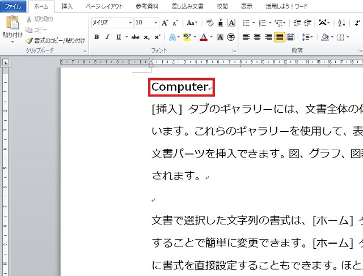
Task: Apply numbered list
Action: point(263,23)
